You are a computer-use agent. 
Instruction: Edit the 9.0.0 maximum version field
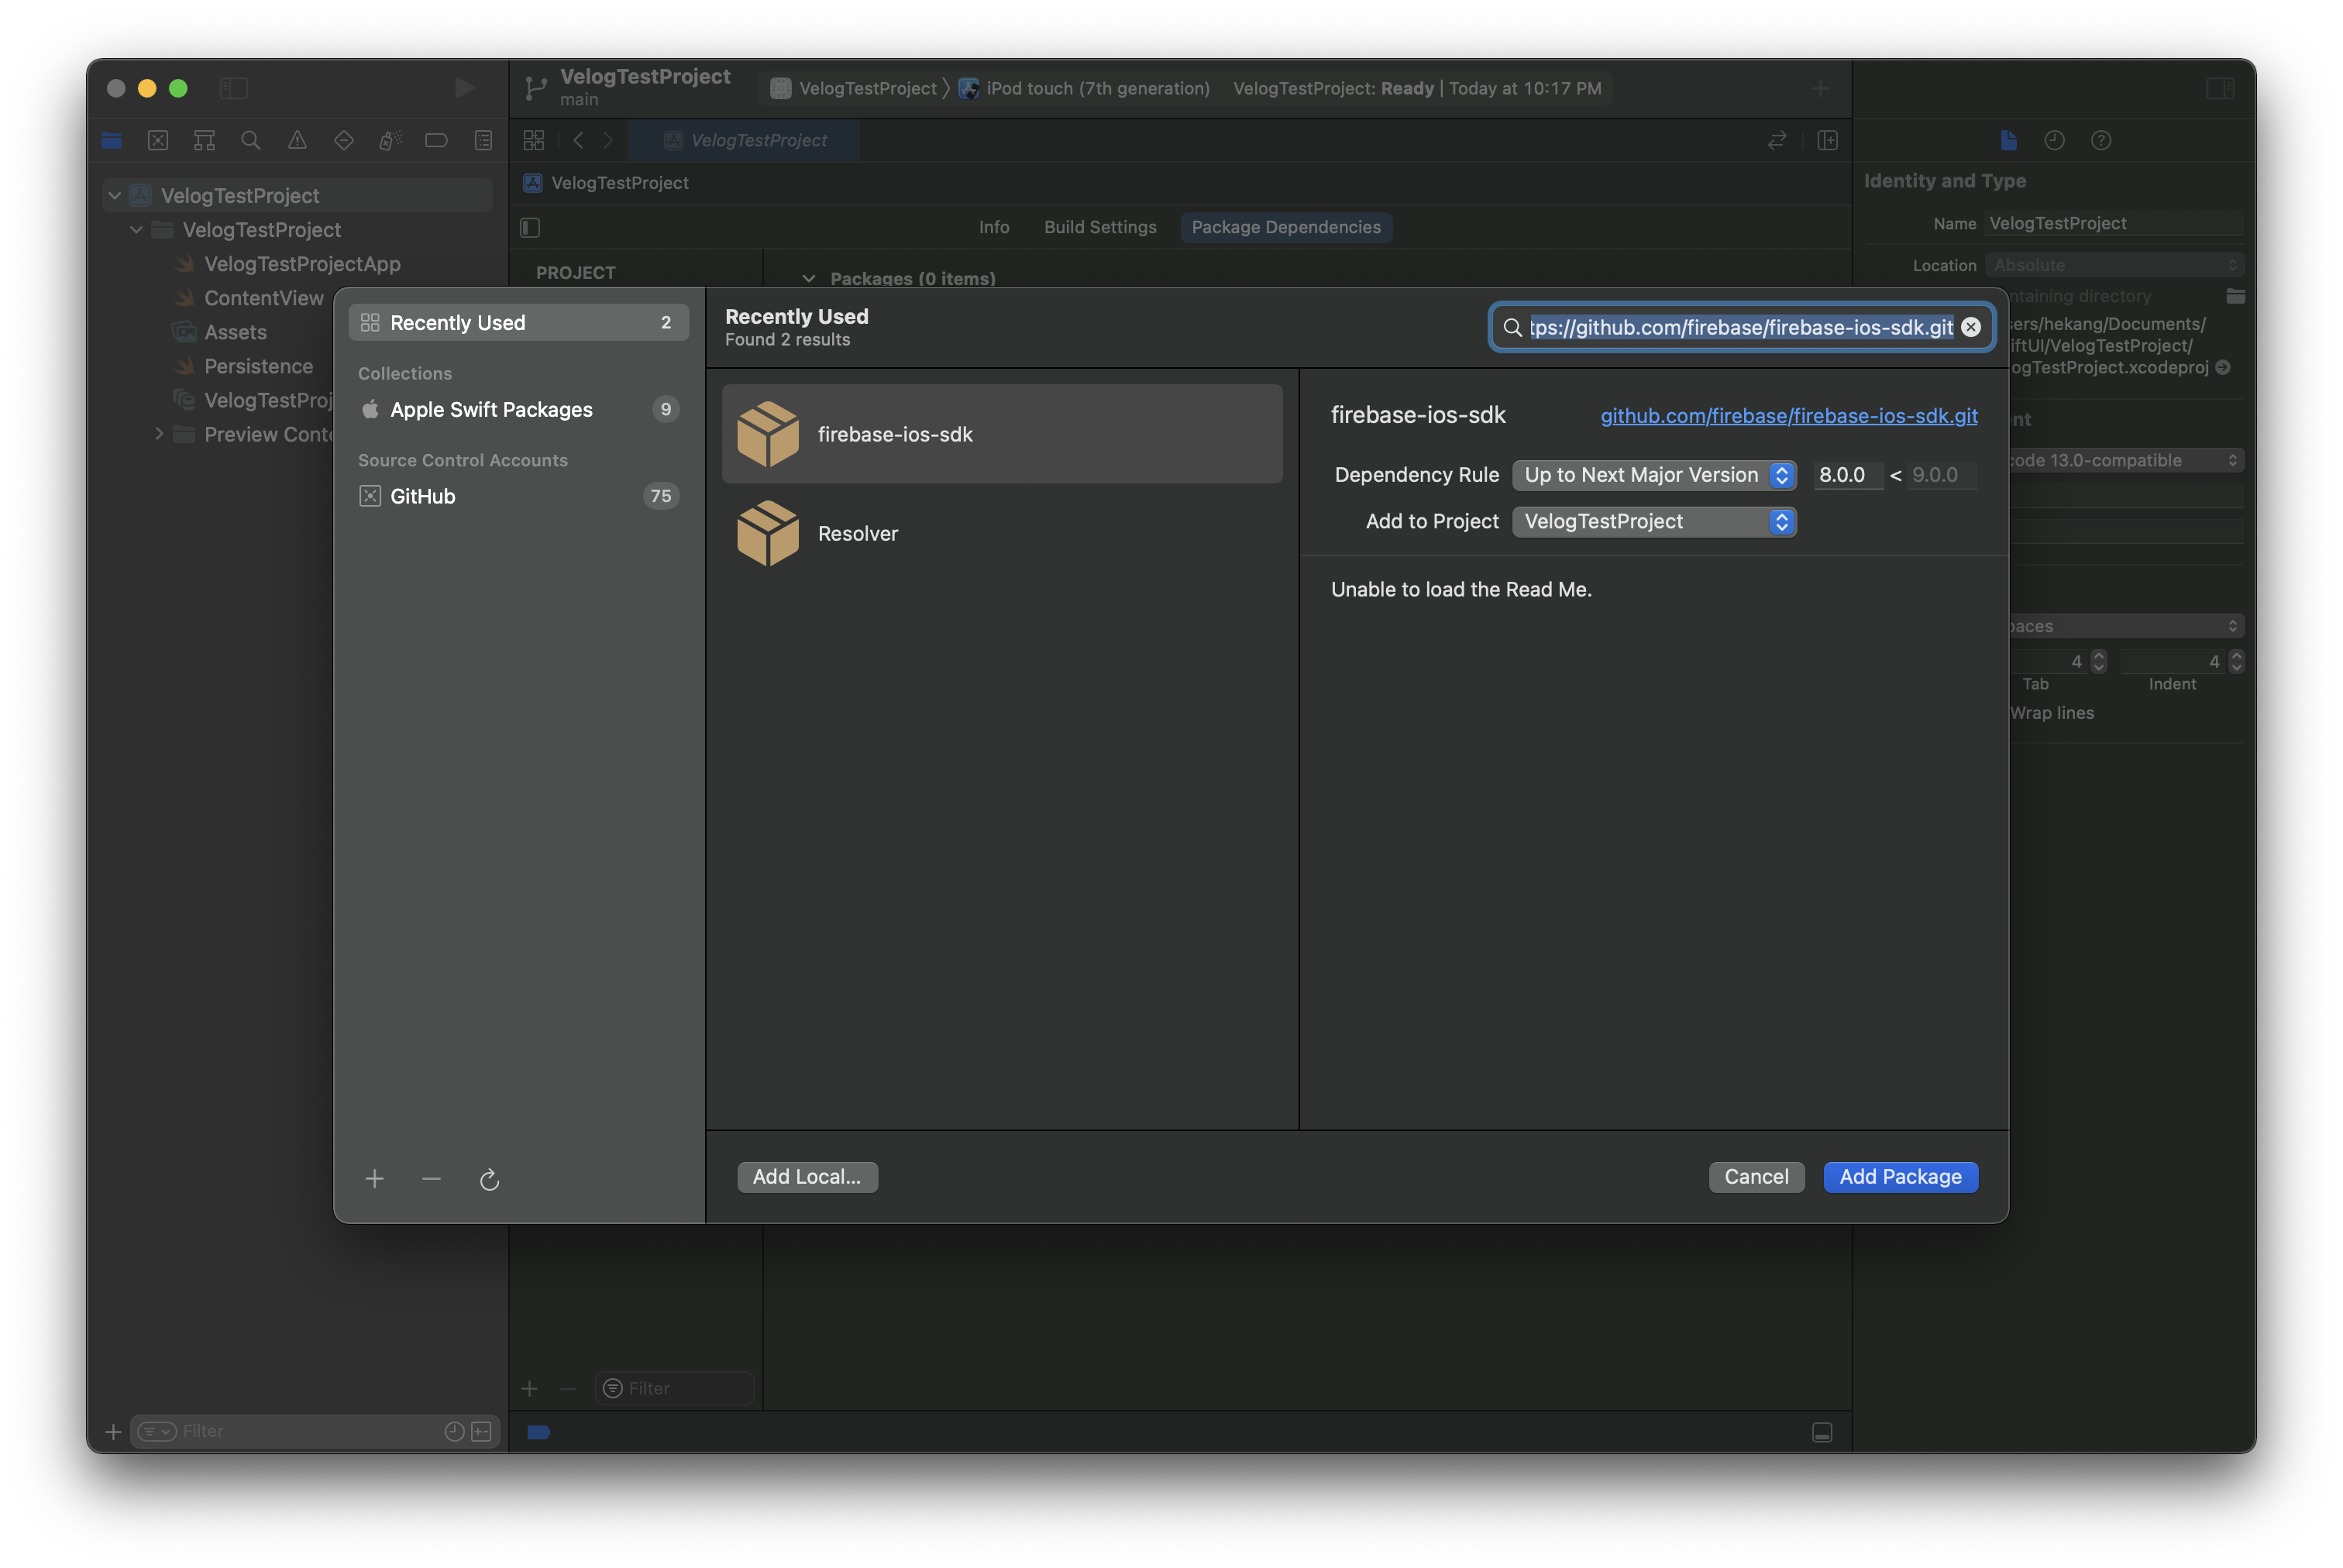tap(1941, 475)
